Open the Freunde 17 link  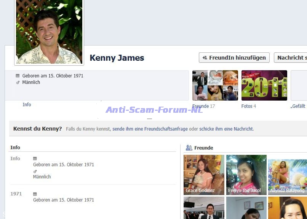click(203, 106)
